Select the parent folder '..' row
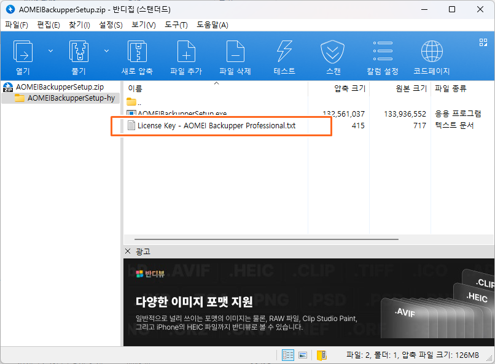495x364 pixels. click(134, 102)
